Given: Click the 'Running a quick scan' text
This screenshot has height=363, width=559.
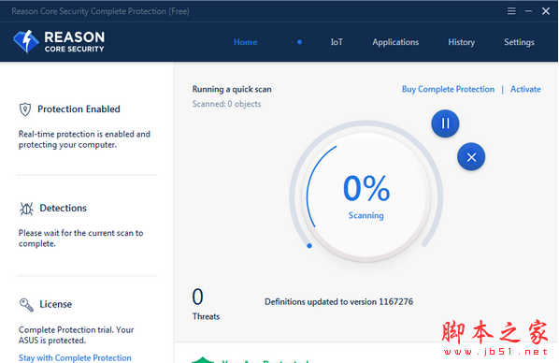Looking at the screenshot, I should click(232, 89).
